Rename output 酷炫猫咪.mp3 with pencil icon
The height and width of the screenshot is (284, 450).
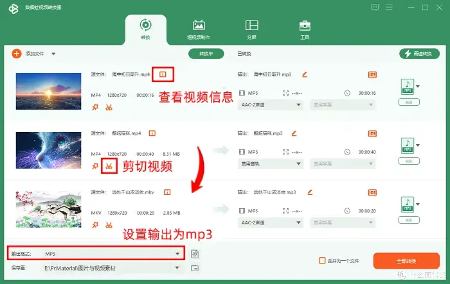click(x=294, y=133)
